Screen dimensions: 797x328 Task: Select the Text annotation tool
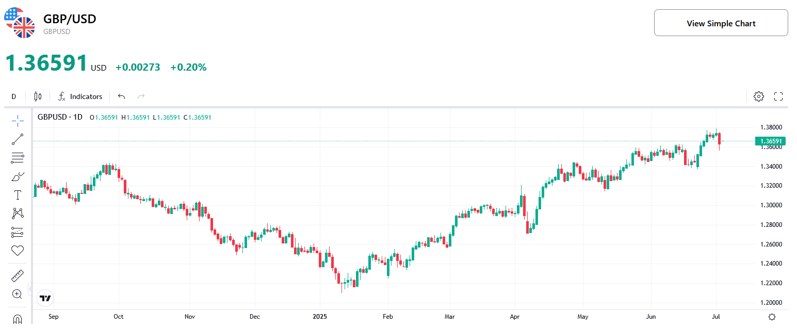click(x=17, y=194)
